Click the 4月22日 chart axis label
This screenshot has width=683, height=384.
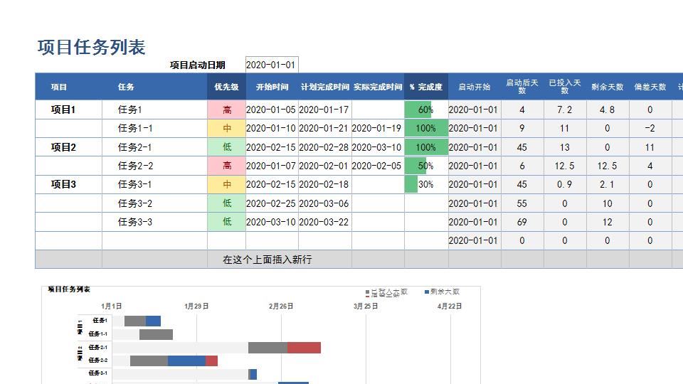tap(450, 306)
